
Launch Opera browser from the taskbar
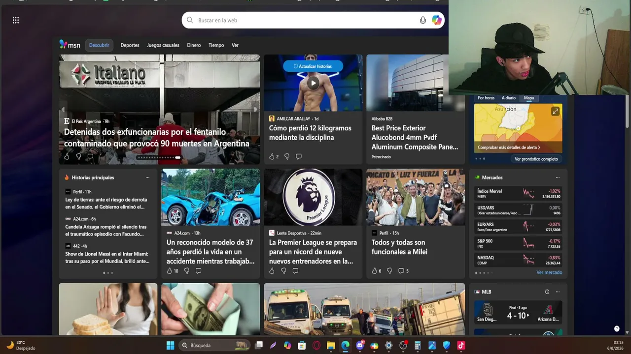coord(316,346)
